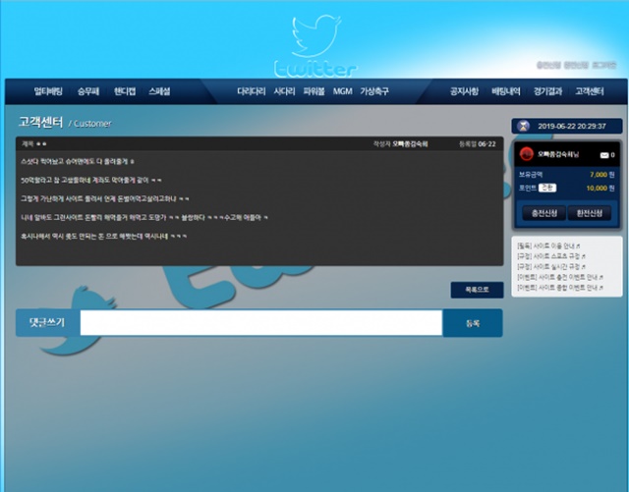Screen dimensions: 629x492
Task: Click the 충전신청 button in user panel
Action: pyautogui.click(x=543, y=213)
